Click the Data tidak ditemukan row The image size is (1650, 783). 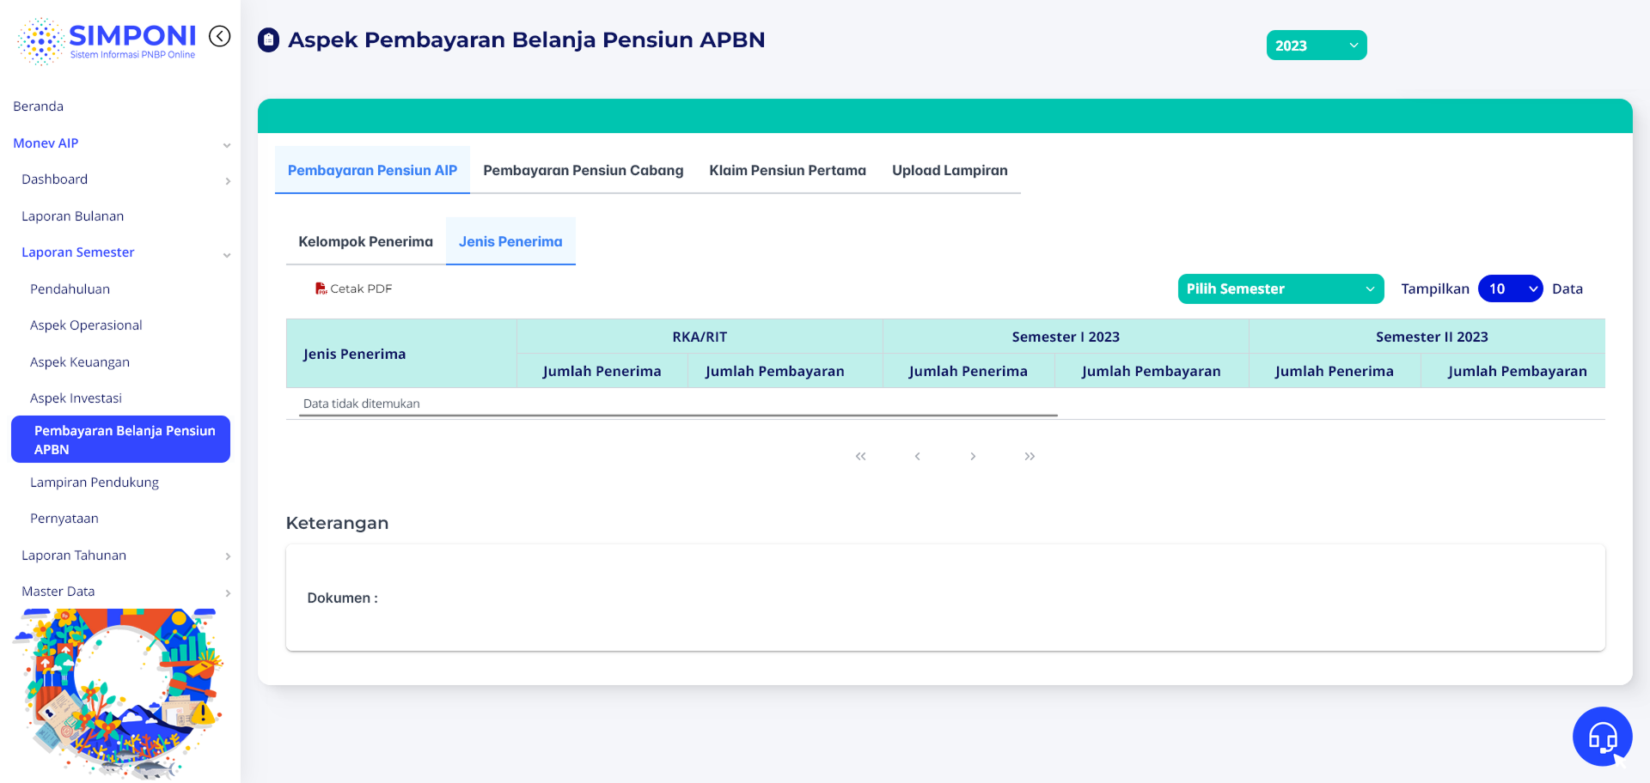tap(945, 404)
